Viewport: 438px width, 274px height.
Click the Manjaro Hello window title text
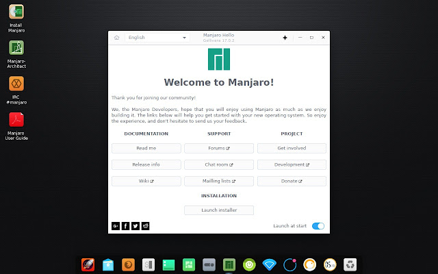(x=218, y=35)
